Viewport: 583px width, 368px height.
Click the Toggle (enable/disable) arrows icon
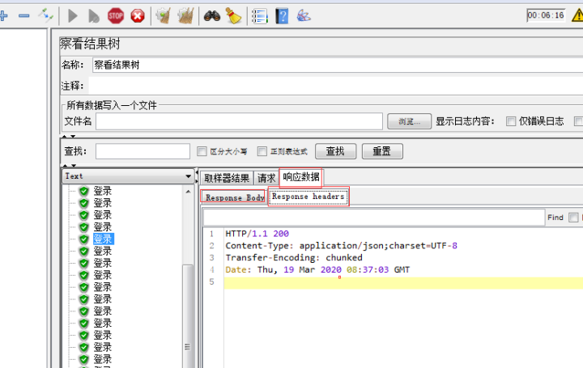point(45,15)
